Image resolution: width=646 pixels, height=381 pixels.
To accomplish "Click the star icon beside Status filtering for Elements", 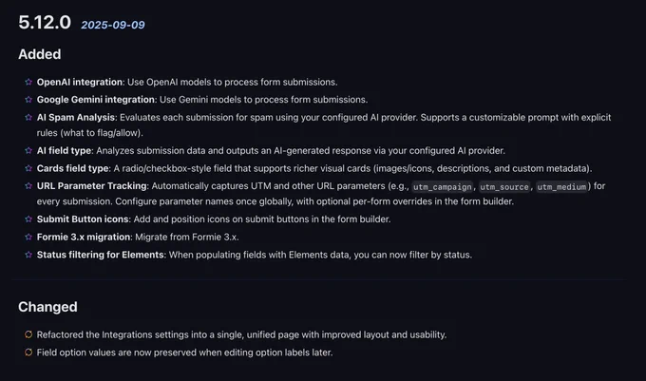I will pos(28,255).
